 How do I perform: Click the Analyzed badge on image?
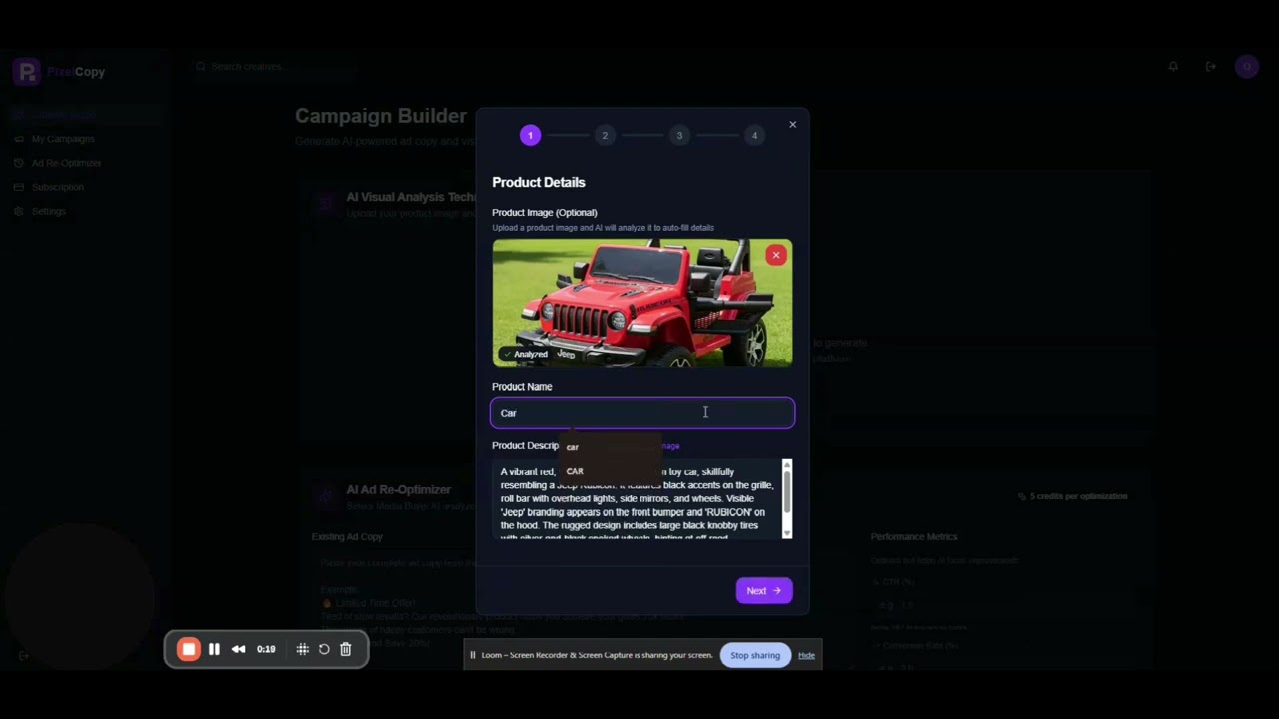[x=526, y=354]
